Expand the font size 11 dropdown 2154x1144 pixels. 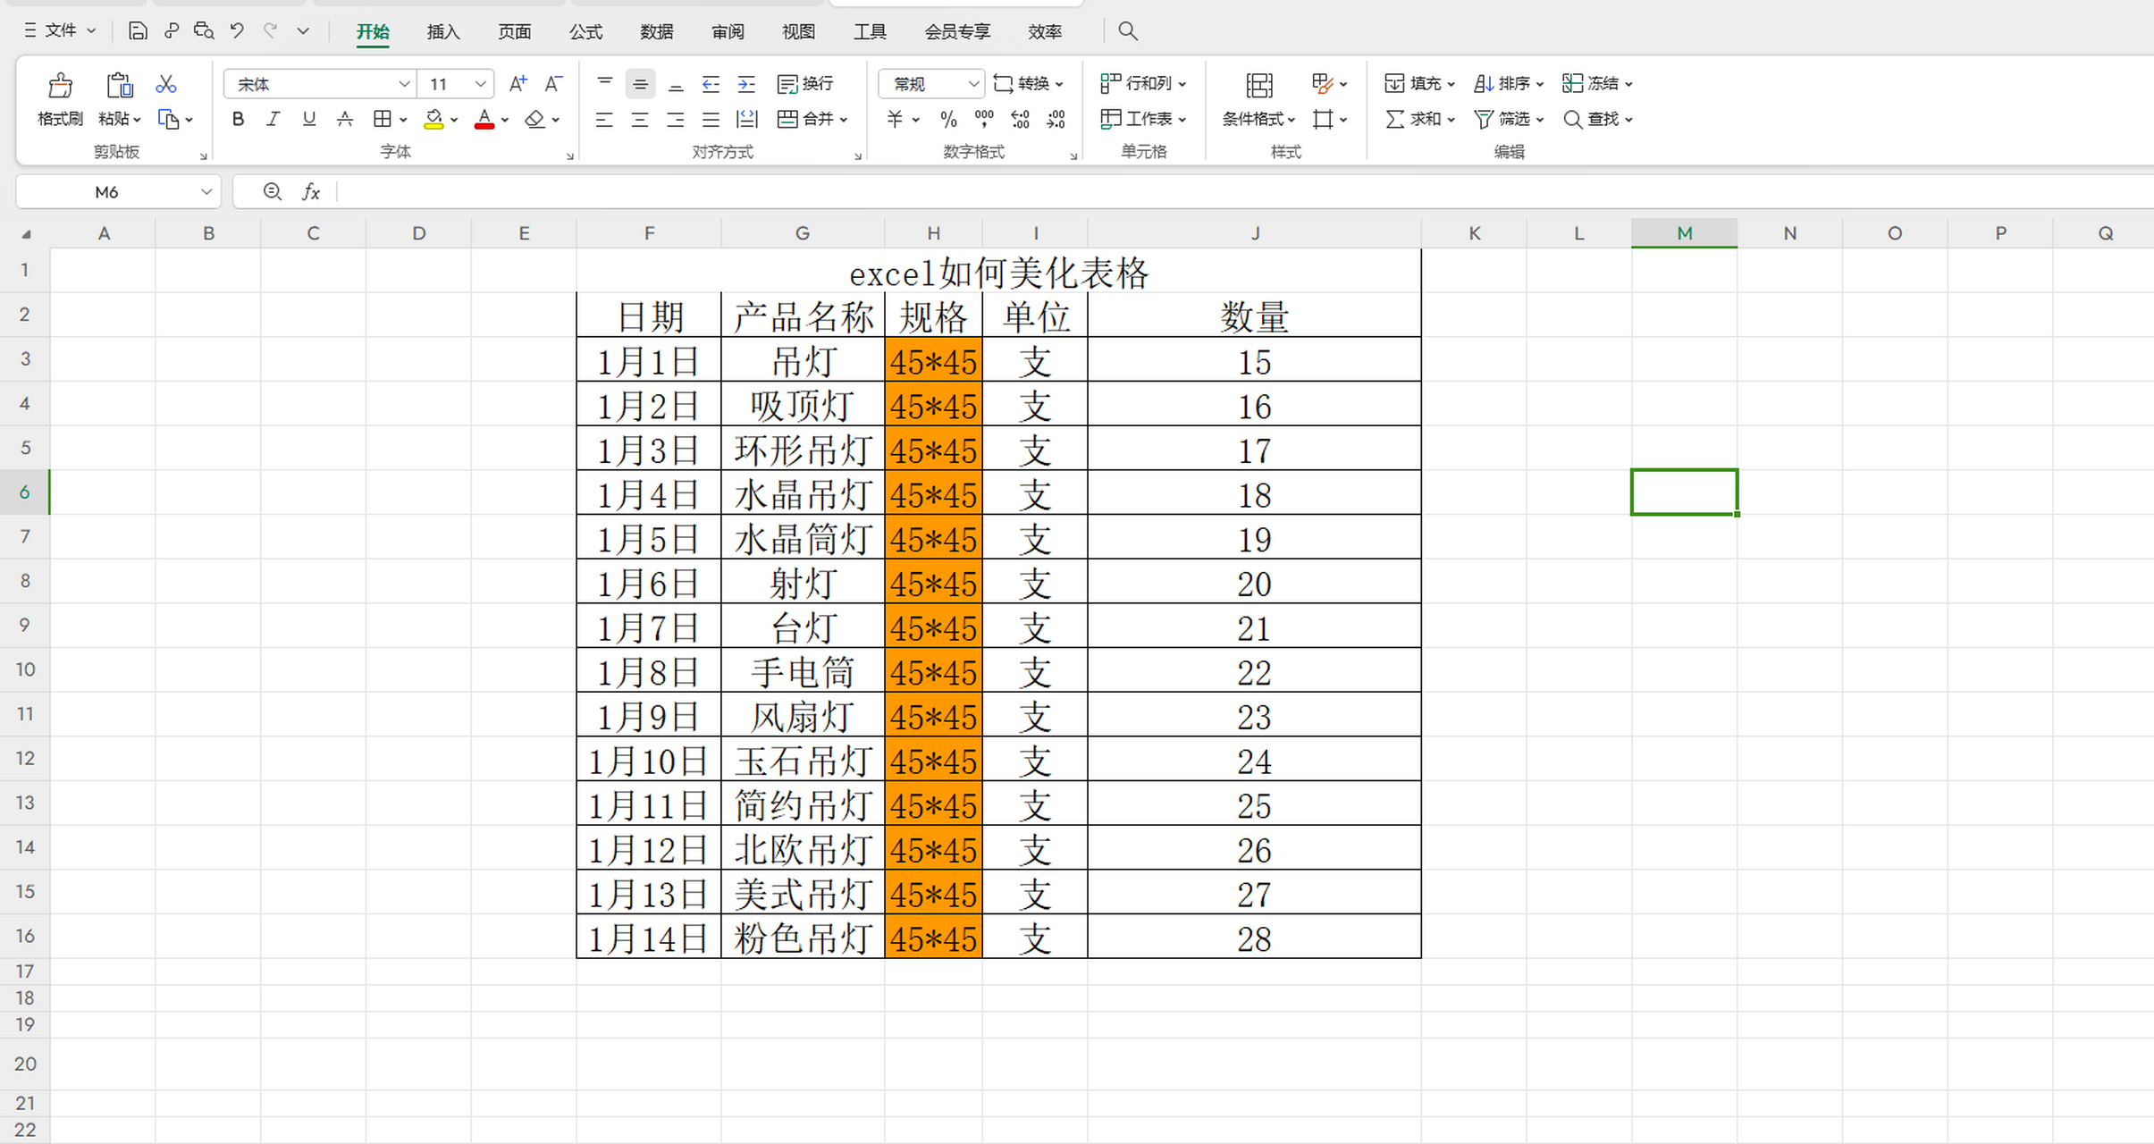[x=480, y=84]
